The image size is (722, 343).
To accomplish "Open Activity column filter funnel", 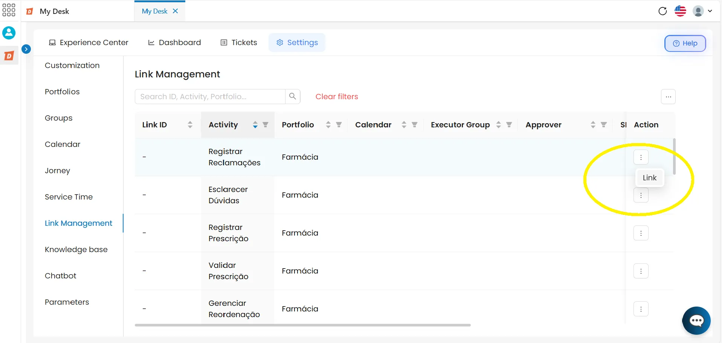I will (266, 125).
